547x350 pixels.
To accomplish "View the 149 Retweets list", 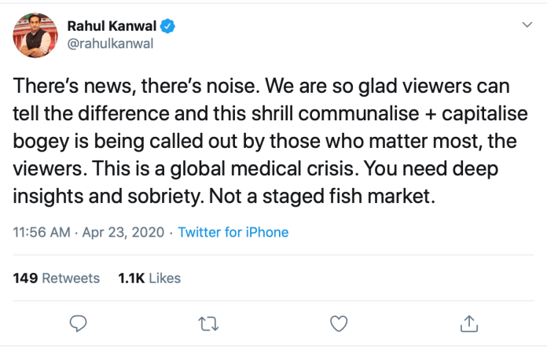I will [x=57, y=278].
